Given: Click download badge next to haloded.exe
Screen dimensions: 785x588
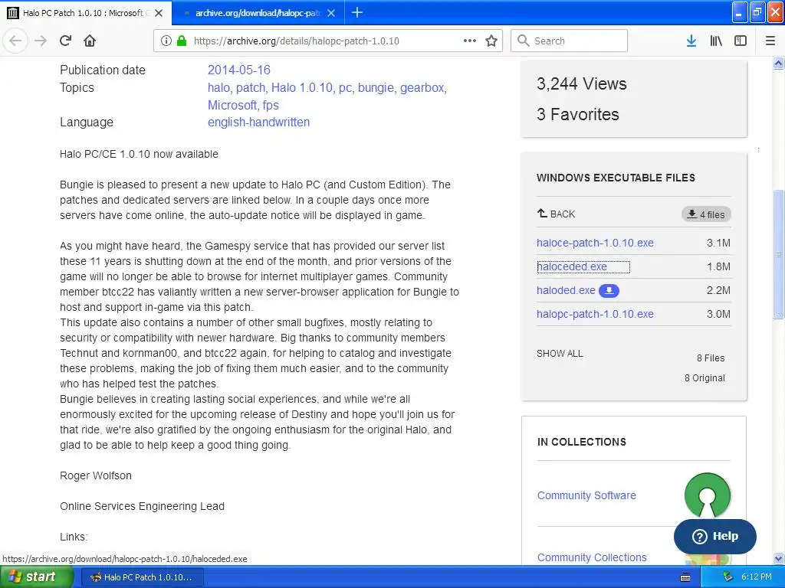Looking at the screenshot, I should click(609, 290).
